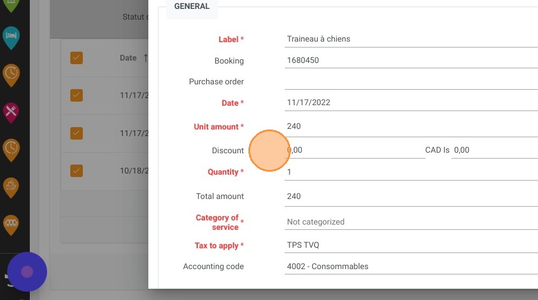Click the purple circular help bubble
This screenshot has height=300, width=538.
coord(27,272)
